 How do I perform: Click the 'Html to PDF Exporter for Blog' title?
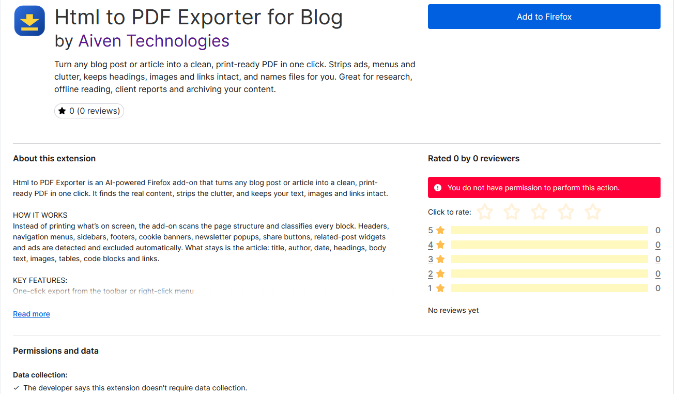pyautogui.click(x=198, y=17)
